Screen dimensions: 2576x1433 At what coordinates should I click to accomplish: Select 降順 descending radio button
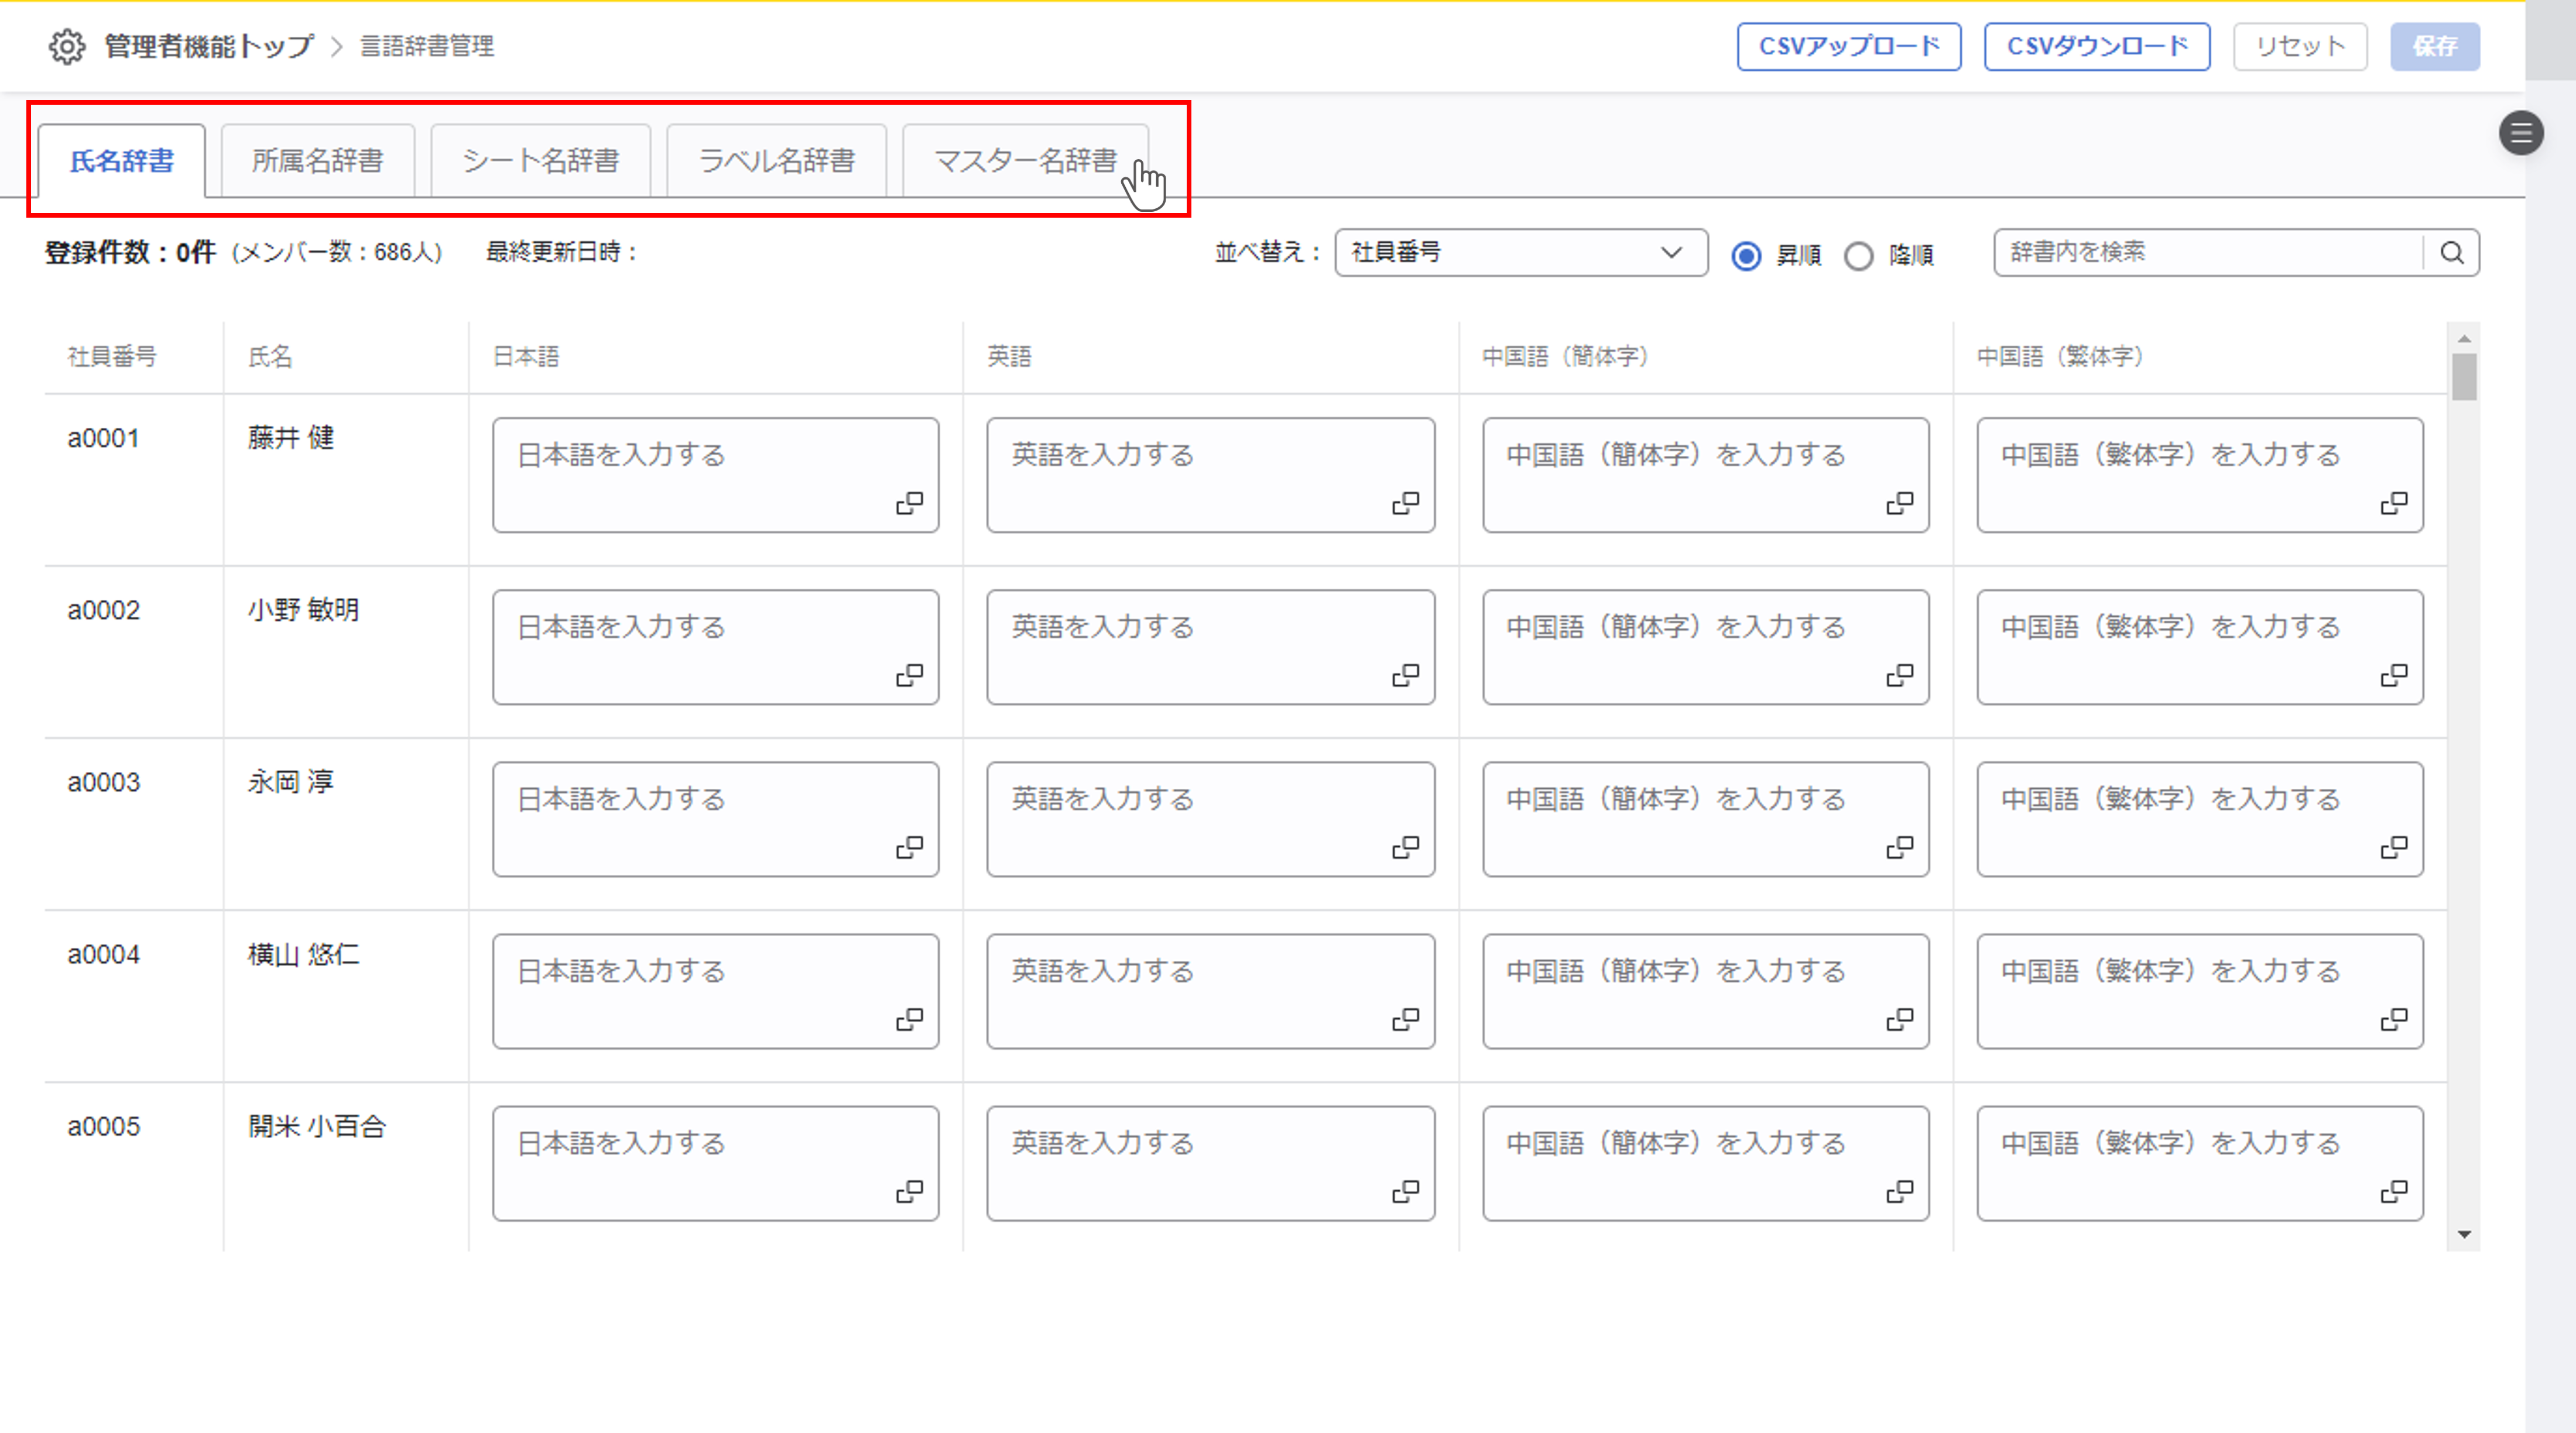[1858, 256]
